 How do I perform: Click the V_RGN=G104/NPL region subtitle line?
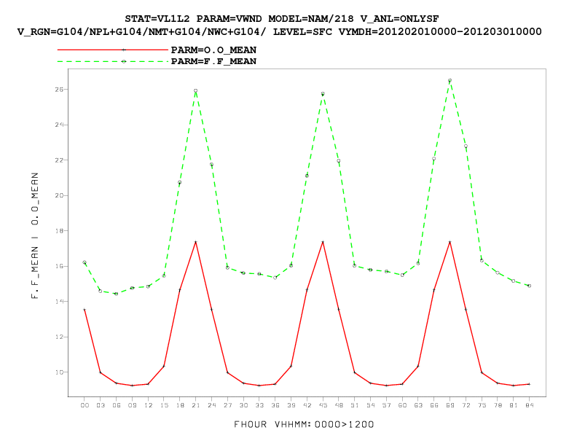(279, 31)
